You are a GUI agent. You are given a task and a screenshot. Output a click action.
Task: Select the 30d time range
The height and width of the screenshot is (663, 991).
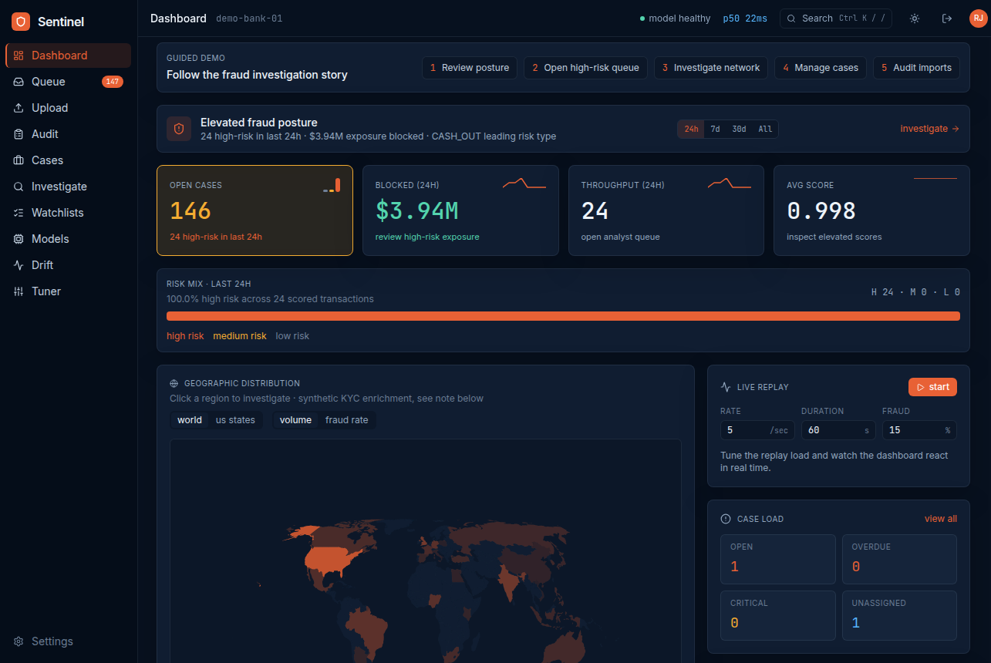739,129
